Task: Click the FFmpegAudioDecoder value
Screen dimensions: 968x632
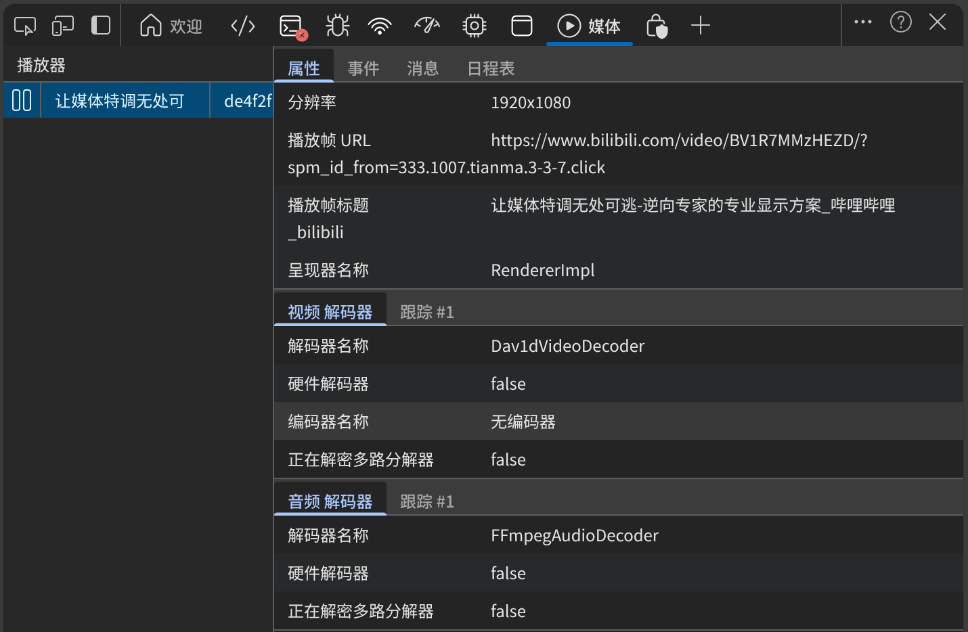Action: (575, 535)
